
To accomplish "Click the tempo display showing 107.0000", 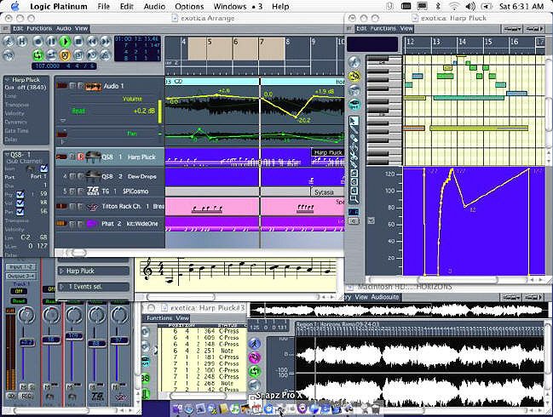I will (64, 66).
